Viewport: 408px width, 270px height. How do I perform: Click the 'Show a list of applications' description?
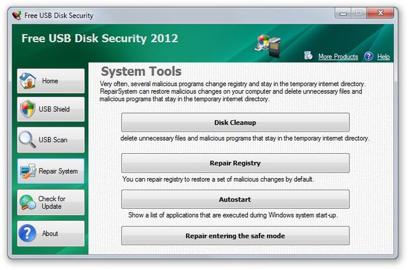(233, 215)
